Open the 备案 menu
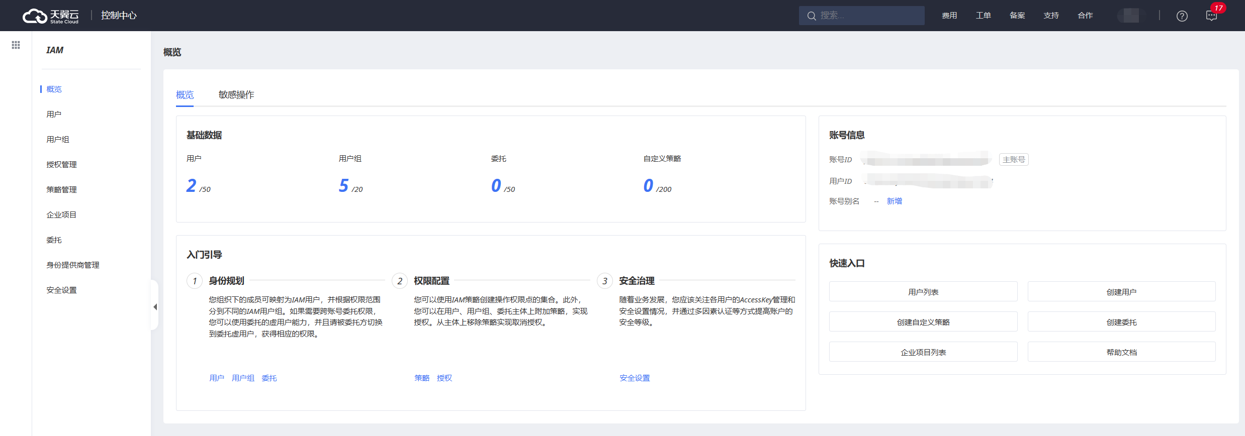Image resolution: width=1245 pixels, height=436 pixels. pyautogui.click(x=1017, y=16)
